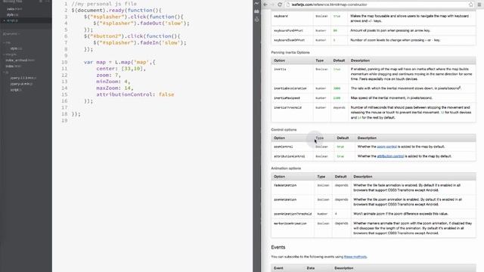The height and width of the screenshot is (272, 484).
Task: Click 'Control options' section heading
Action: [x=284, y=130]
